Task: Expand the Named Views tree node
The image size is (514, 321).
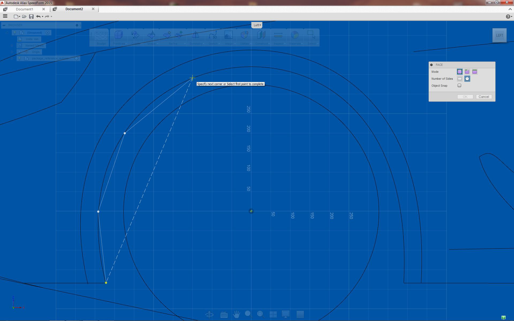Action: pyautogui.click(x=12, y=45)
